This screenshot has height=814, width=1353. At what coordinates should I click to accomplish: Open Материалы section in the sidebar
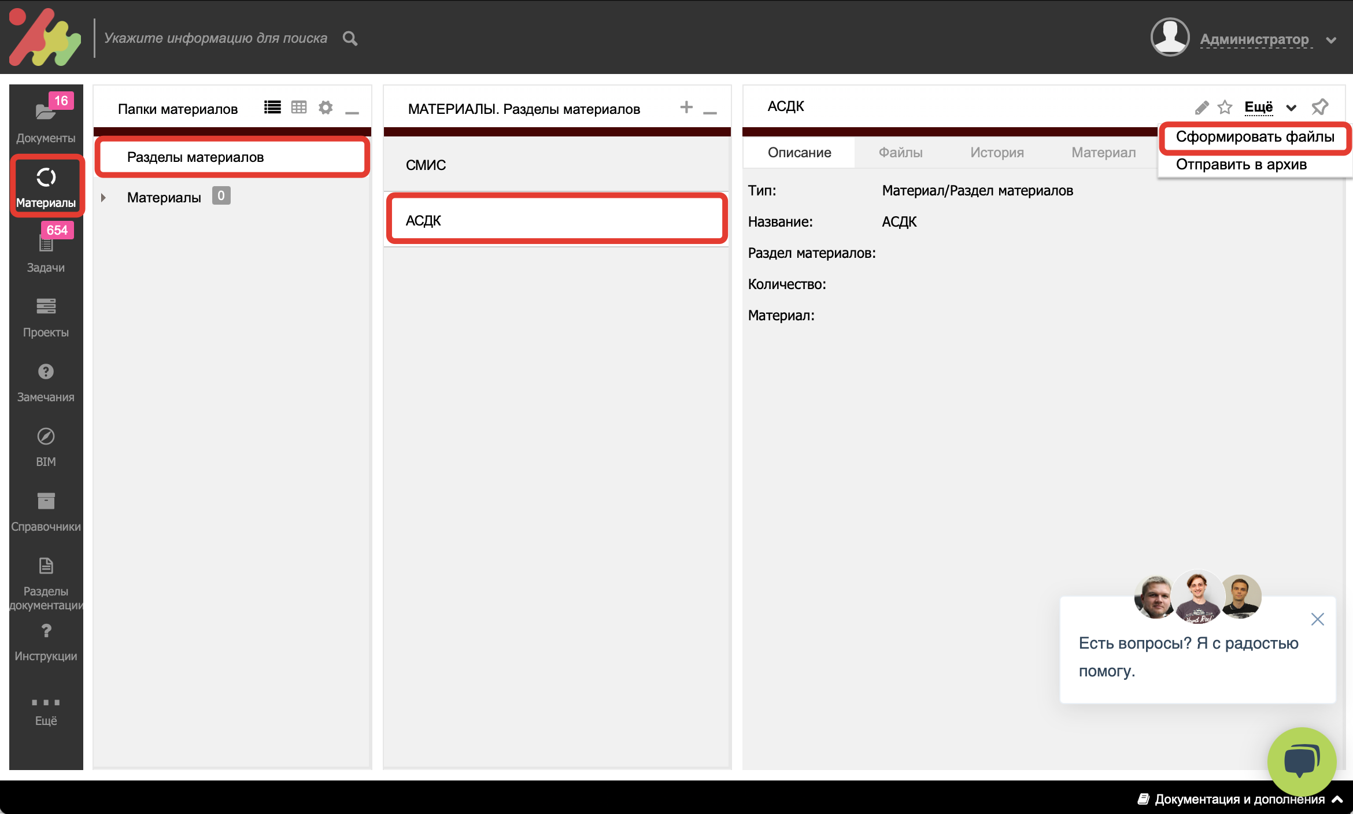tap(46, 186)
